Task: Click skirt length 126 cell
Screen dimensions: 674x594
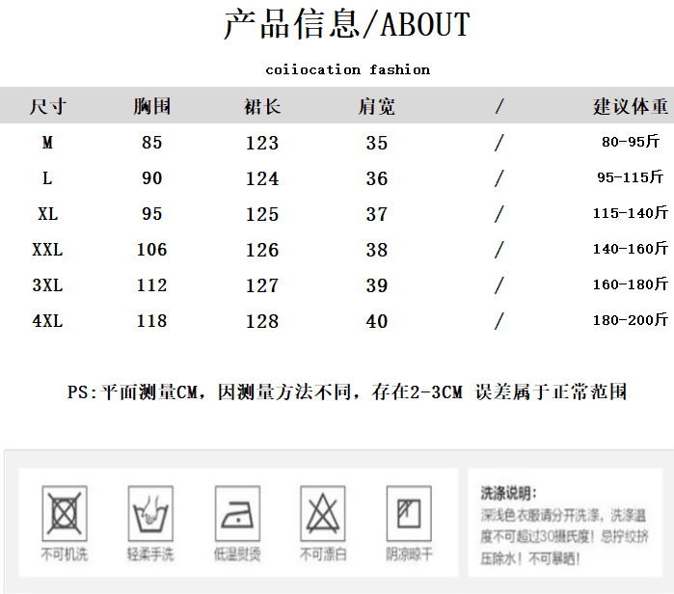Action: 262,250
